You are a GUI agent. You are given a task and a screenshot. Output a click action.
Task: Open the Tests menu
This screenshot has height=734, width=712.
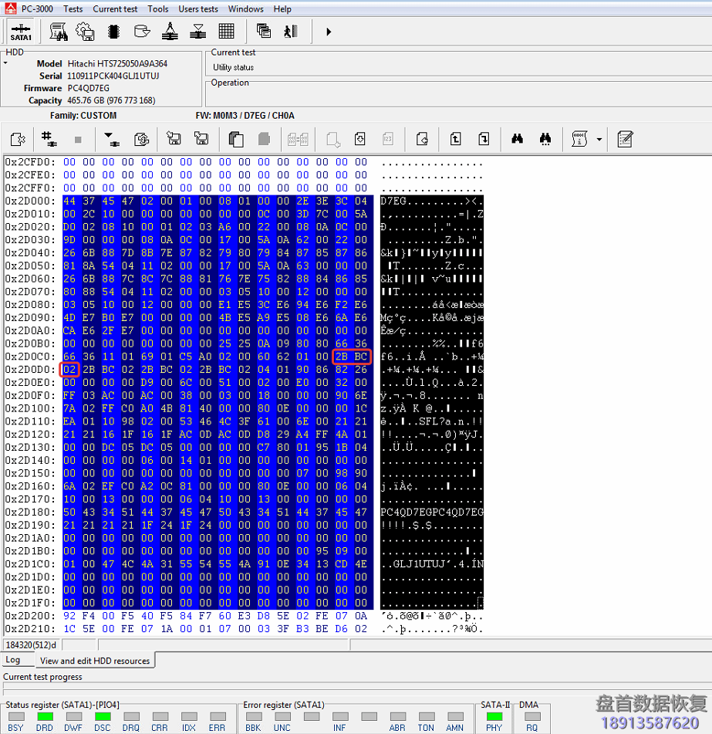73,8
